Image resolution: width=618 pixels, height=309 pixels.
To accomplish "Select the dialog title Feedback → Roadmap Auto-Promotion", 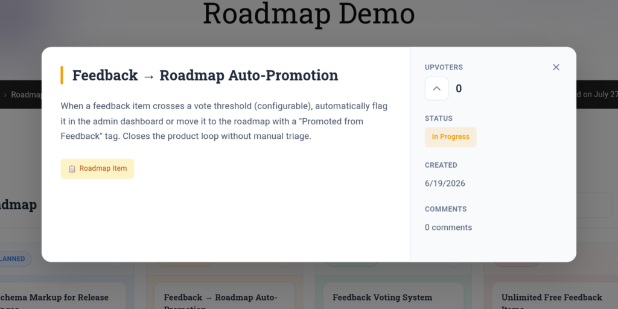I will [205, 75].
